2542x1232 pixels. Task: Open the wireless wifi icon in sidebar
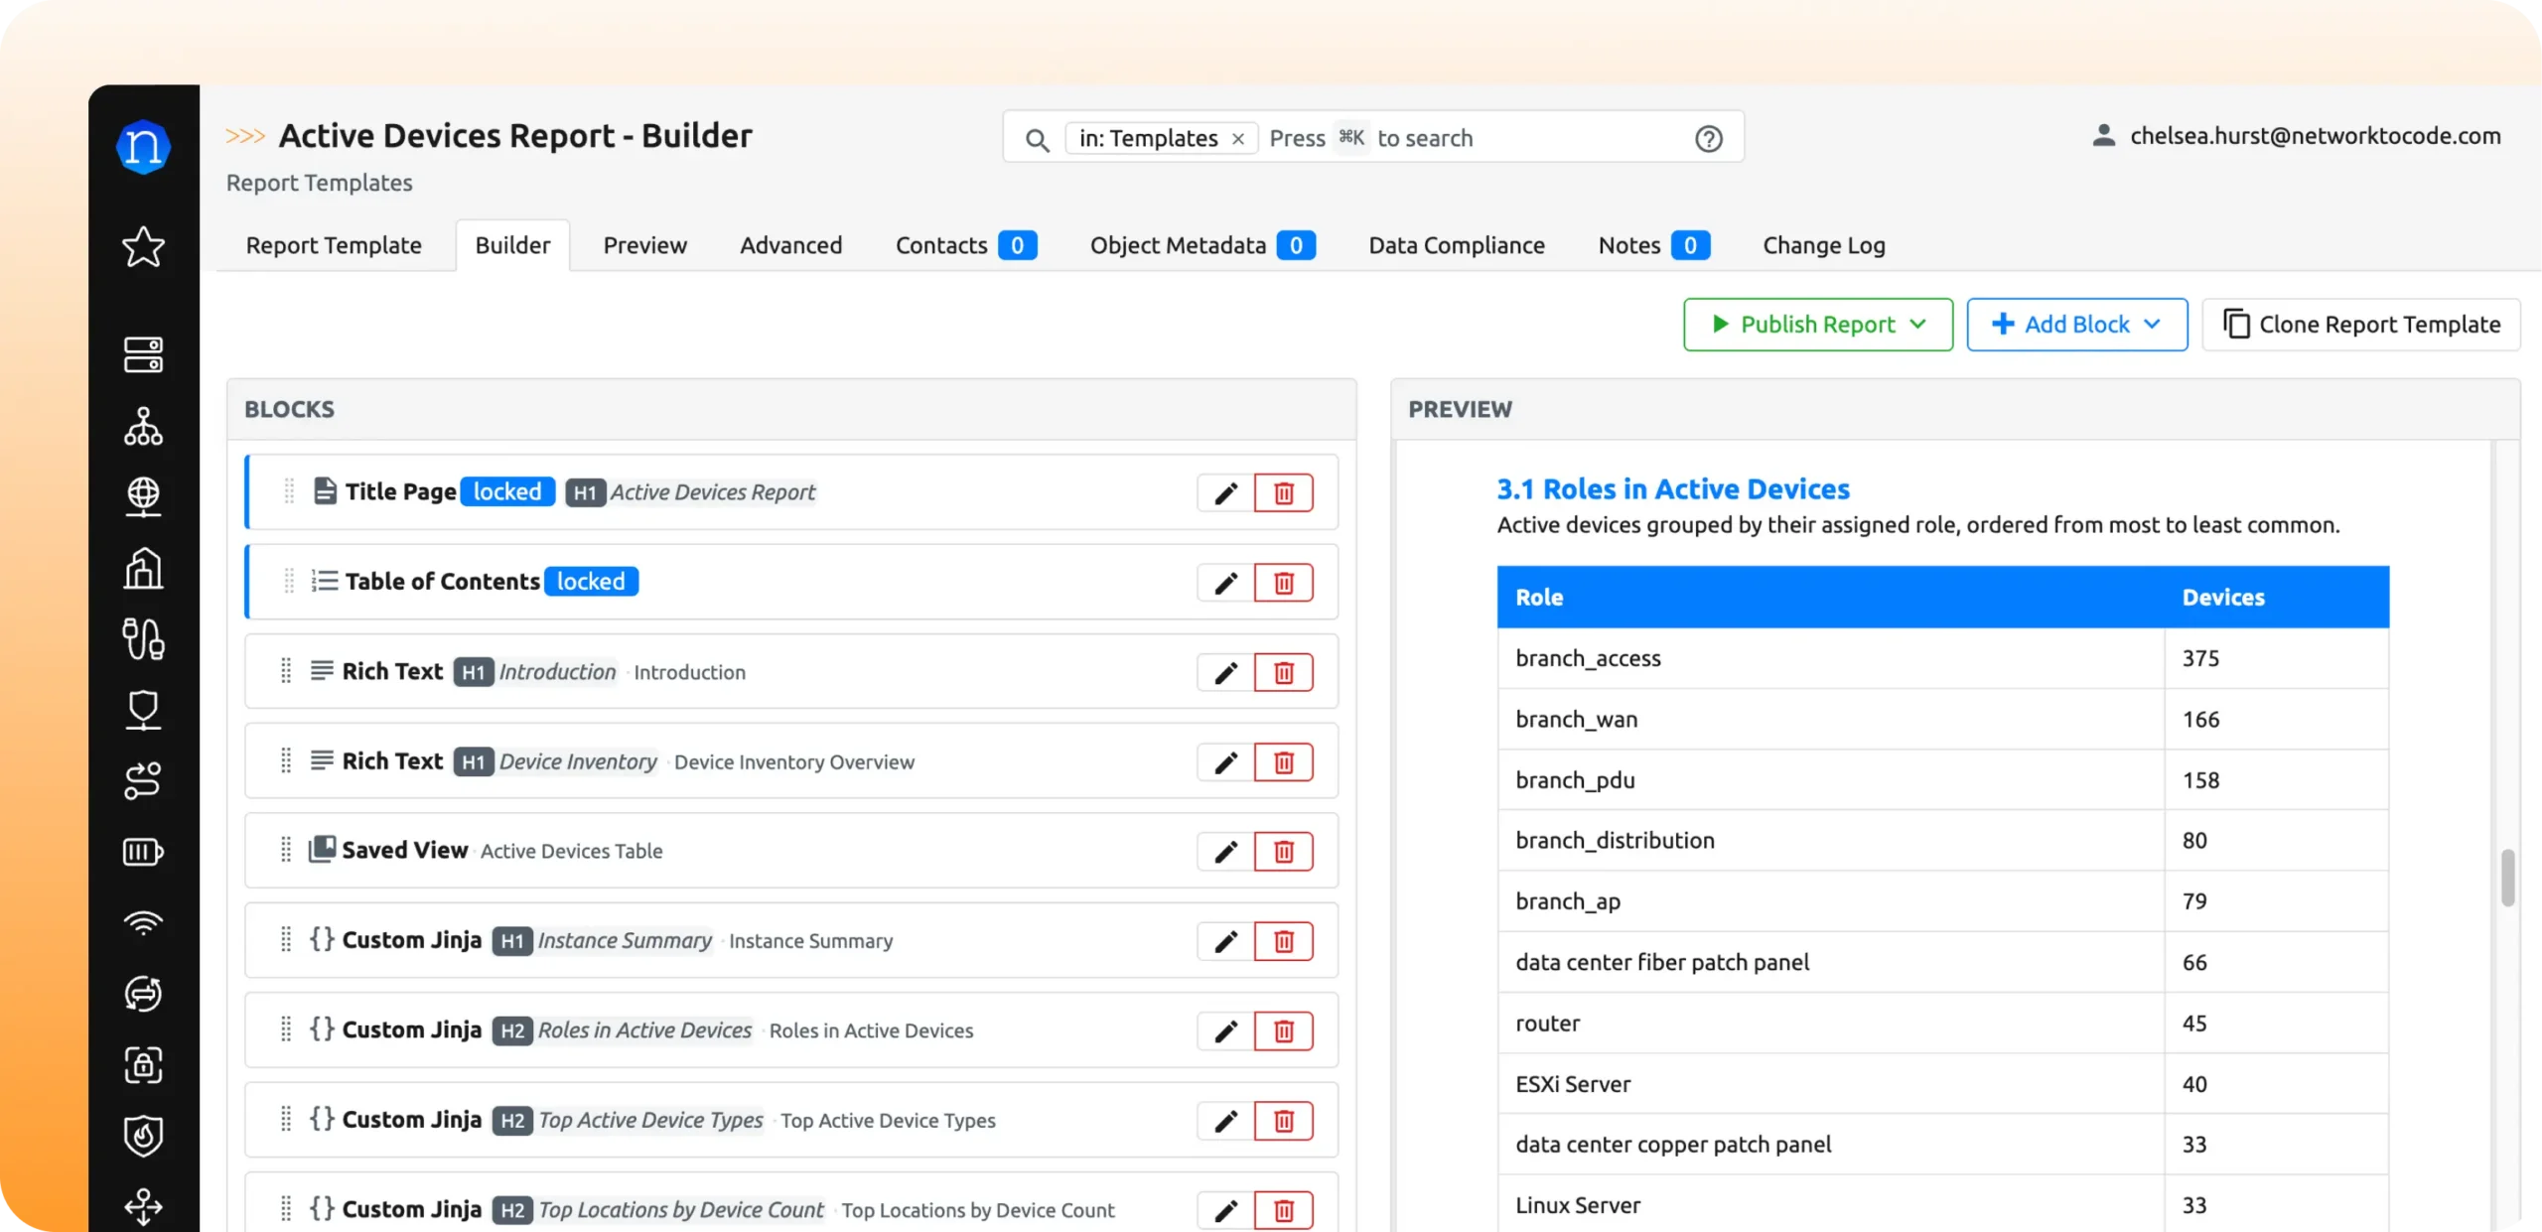point(143,923)
